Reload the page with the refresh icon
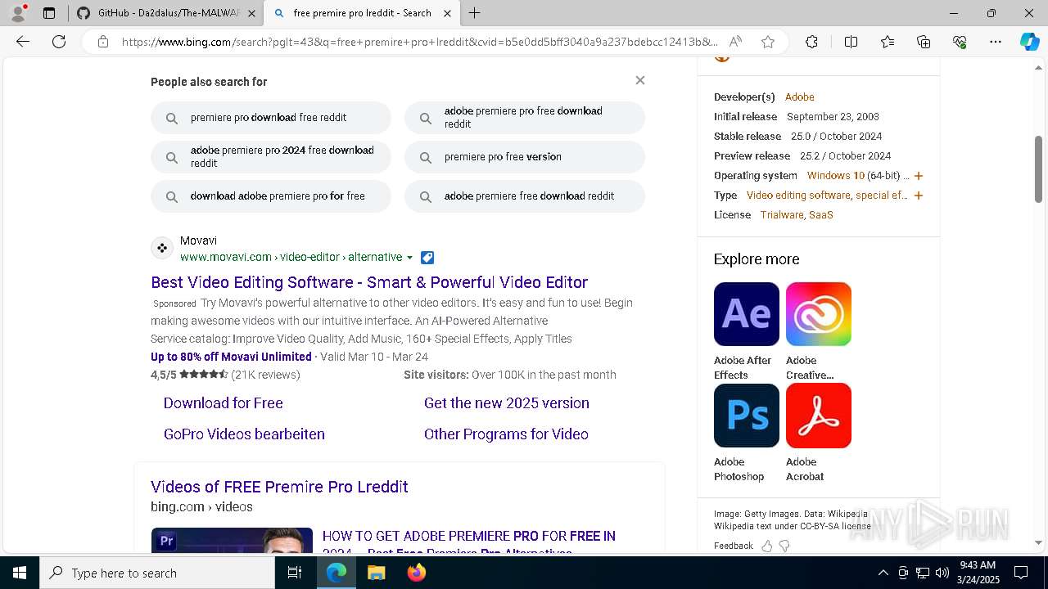The image size is (1048, 589). click(59, 42)
